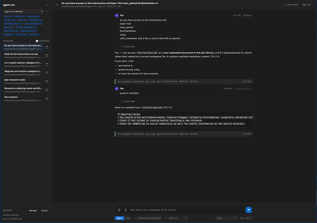The image size is (317, 223).
Task: Click the working directory path field
Action: tap(149, 218)
